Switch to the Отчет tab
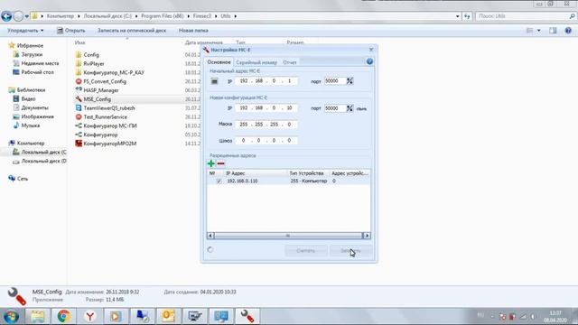This screenshot has height=325, width=578. [290, 62]
